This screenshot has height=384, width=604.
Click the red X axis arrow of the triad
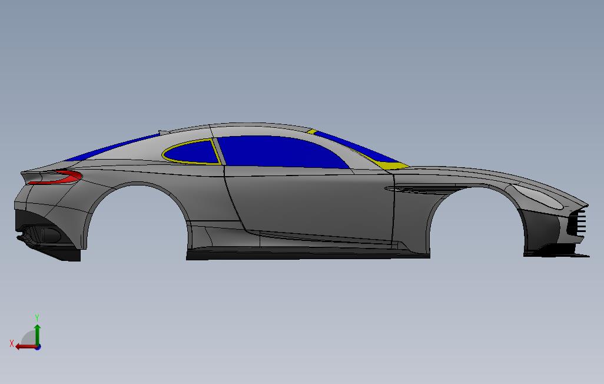click(x=25, y=347)
